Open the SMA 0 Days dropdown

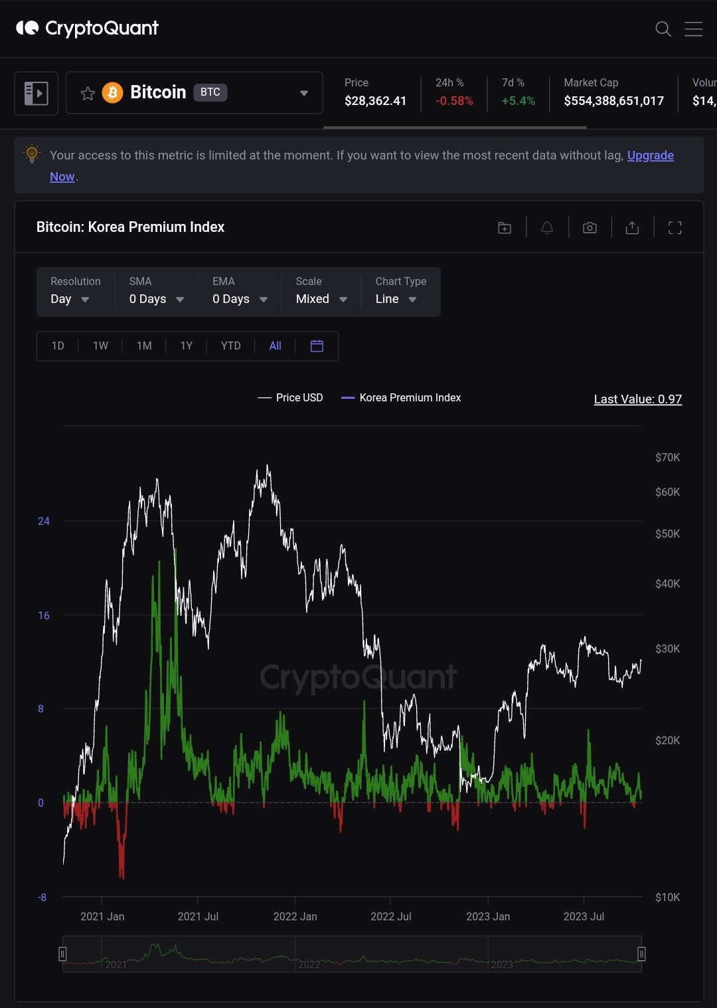pos(157,291)
